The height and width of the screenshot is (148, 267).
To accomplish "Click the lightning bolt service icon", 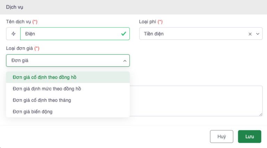I will 14,34.
